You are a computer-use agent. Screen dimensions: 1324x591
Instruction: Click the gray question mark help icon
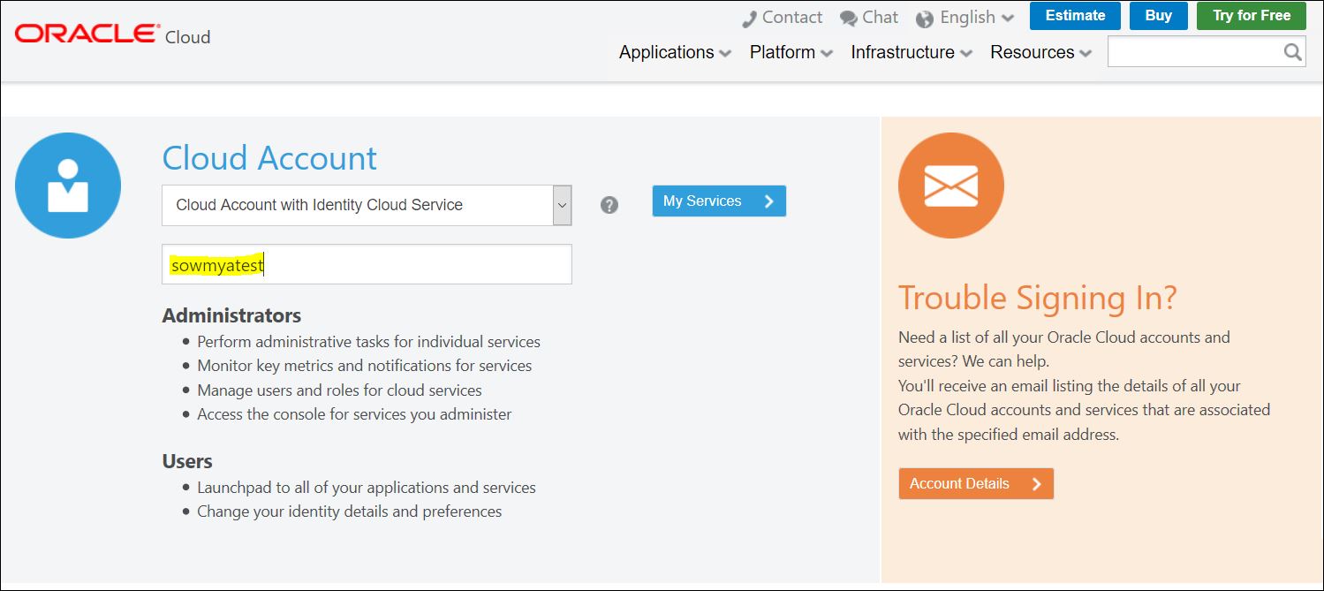609,205
